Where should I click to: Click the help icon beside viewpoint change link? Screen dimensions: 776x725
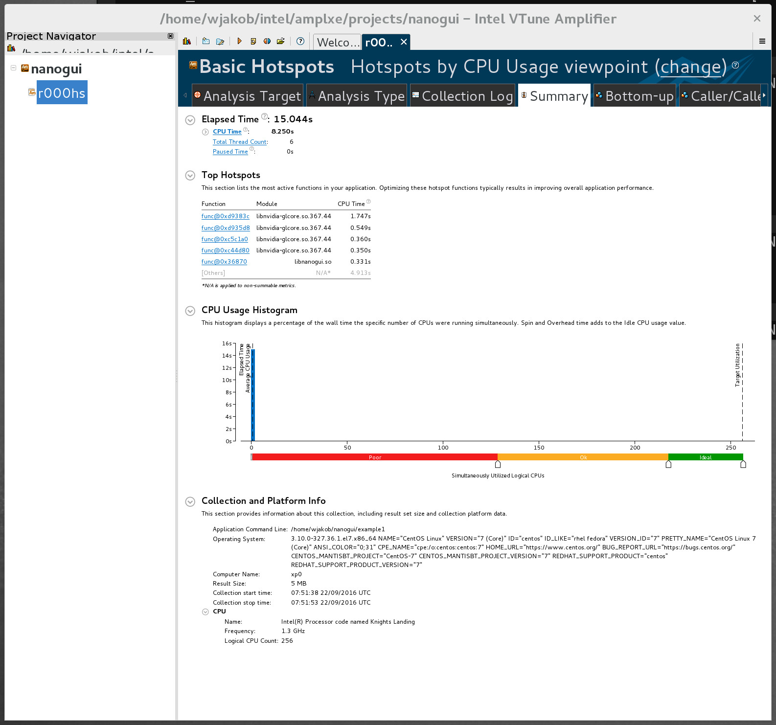click(x=735, y=65)
